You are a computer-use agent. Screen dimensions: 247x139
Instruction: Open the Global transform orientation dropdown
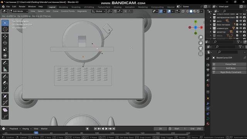click(x=98, y=11)
